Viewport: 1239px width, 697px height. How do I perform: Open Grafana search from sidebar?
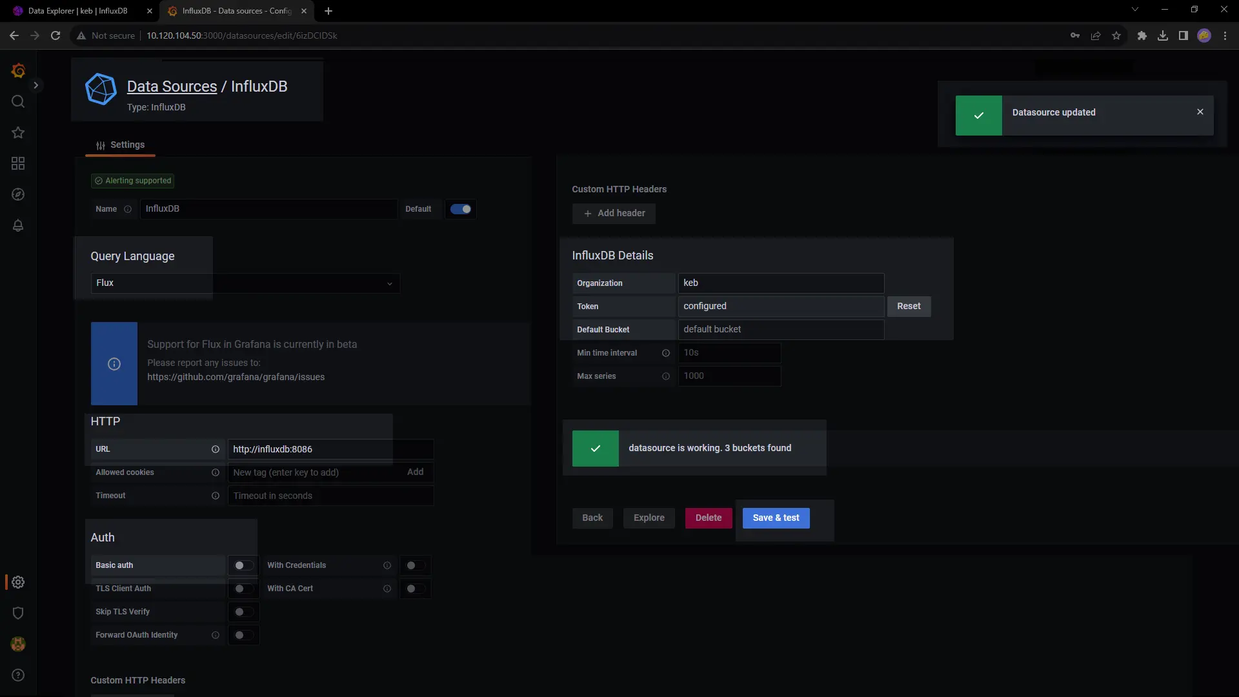pos(18,101)
